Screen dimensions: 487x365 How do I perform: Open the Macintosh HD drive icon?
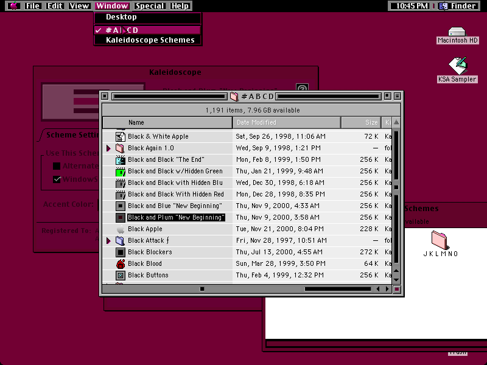[x=457, y=32]
